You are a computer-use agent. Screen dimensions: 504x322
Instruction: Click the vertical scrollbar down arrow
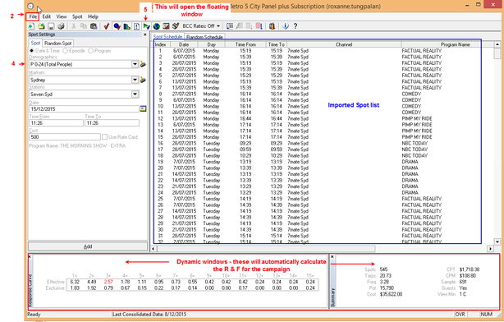[x=497, y=241]
